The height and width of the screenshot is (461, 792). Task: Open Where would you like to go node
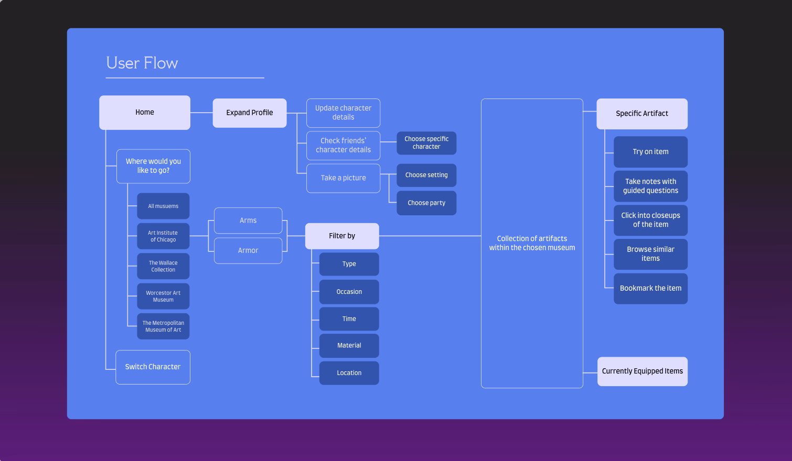(153, 166)
